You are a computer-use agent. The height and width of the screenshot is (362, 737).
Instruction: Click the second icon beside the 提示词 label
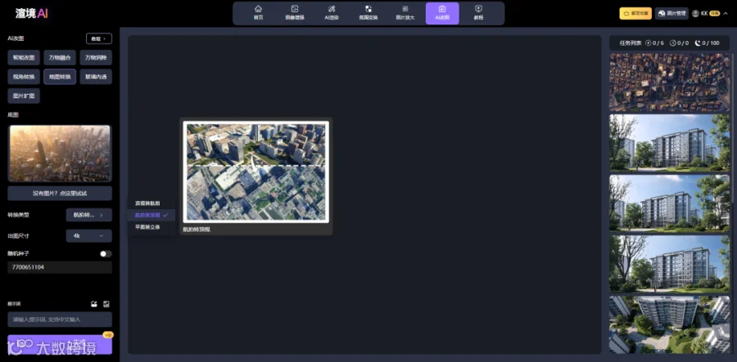click(106, 304)
